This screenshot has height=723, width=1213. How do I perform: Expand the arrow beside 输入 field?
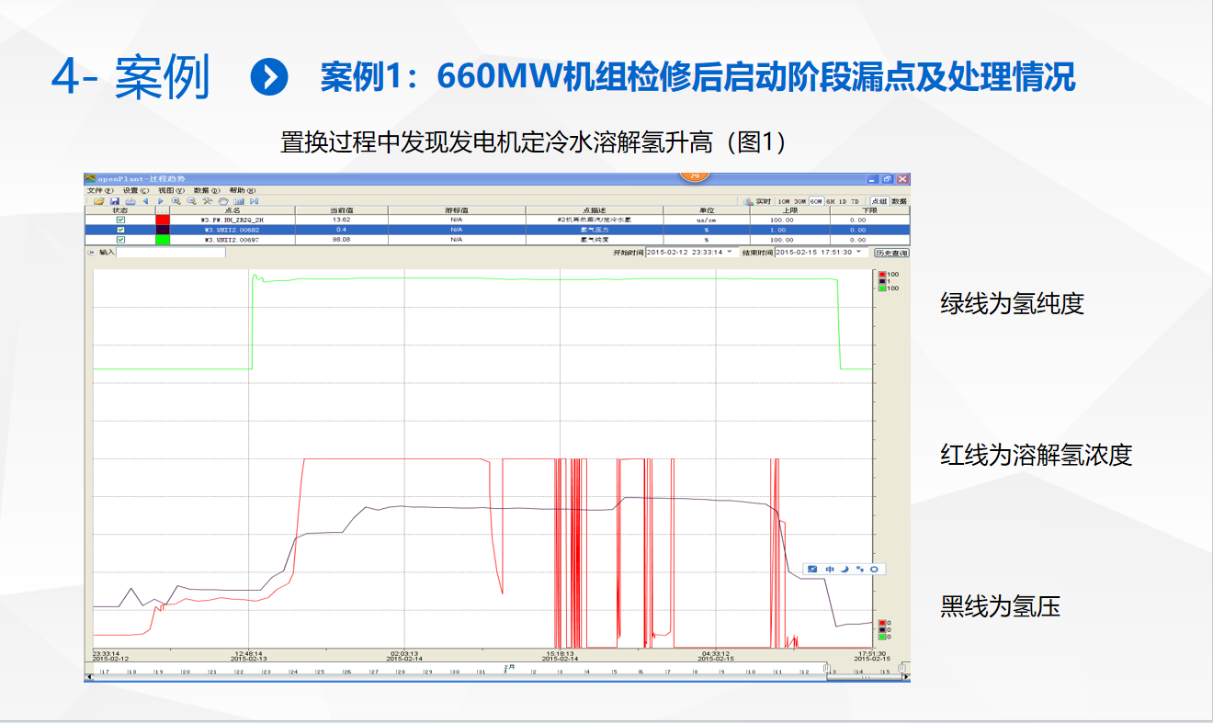coord(91,252)
